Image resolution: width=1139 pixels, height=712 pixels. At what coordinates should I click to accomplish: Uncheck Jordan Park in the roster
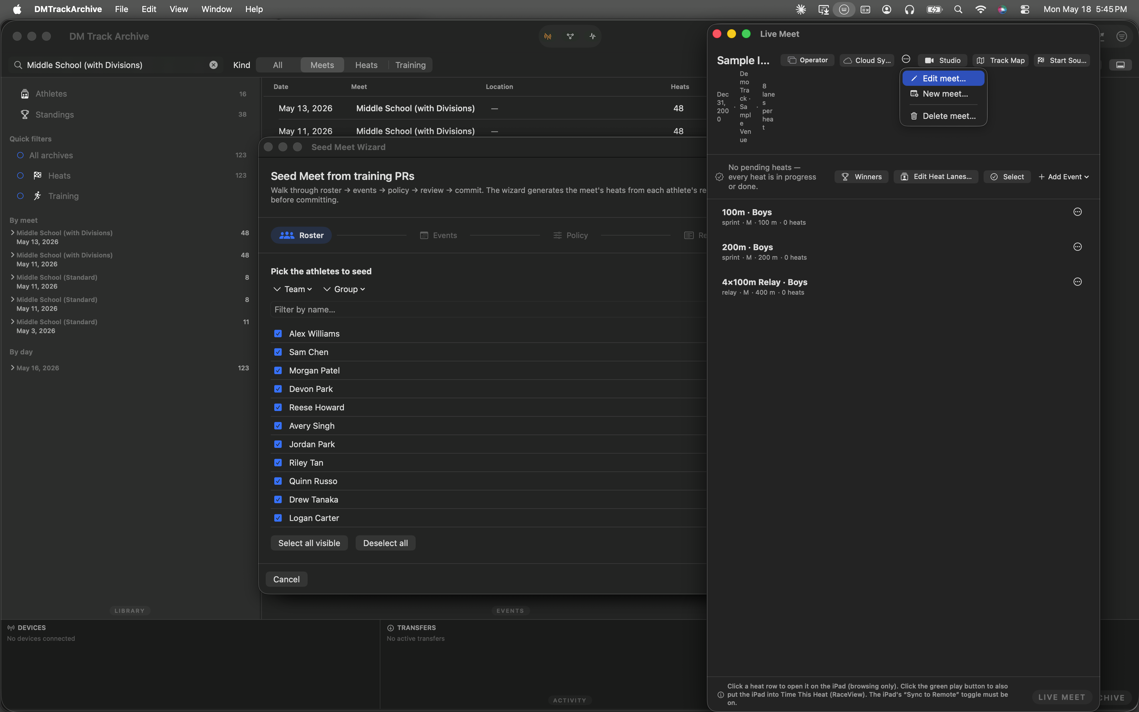[x=278, y=444]
